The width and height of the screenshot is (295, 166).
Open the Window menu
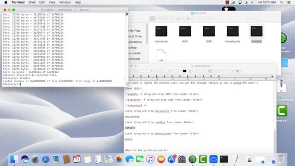[x=65, y=2]
